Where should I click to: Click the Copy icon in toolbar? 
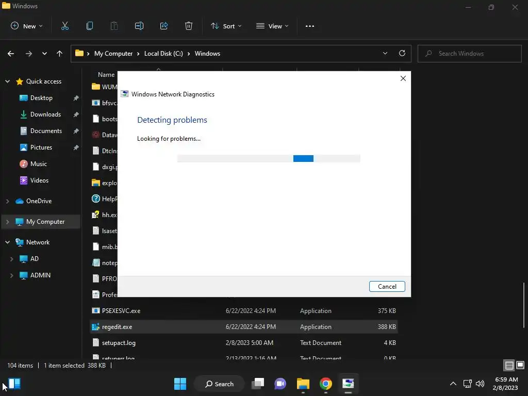(90, 26)
